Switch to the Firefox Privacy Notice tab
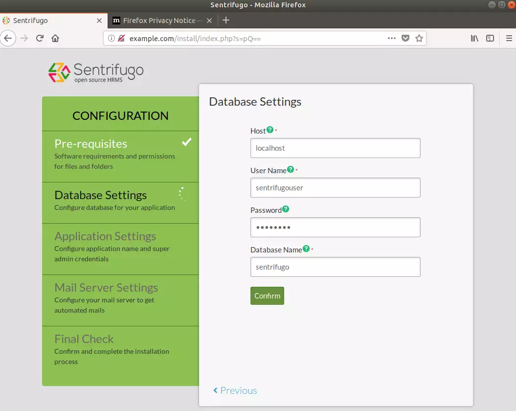 pyautogui.click(x=162, y=21)
